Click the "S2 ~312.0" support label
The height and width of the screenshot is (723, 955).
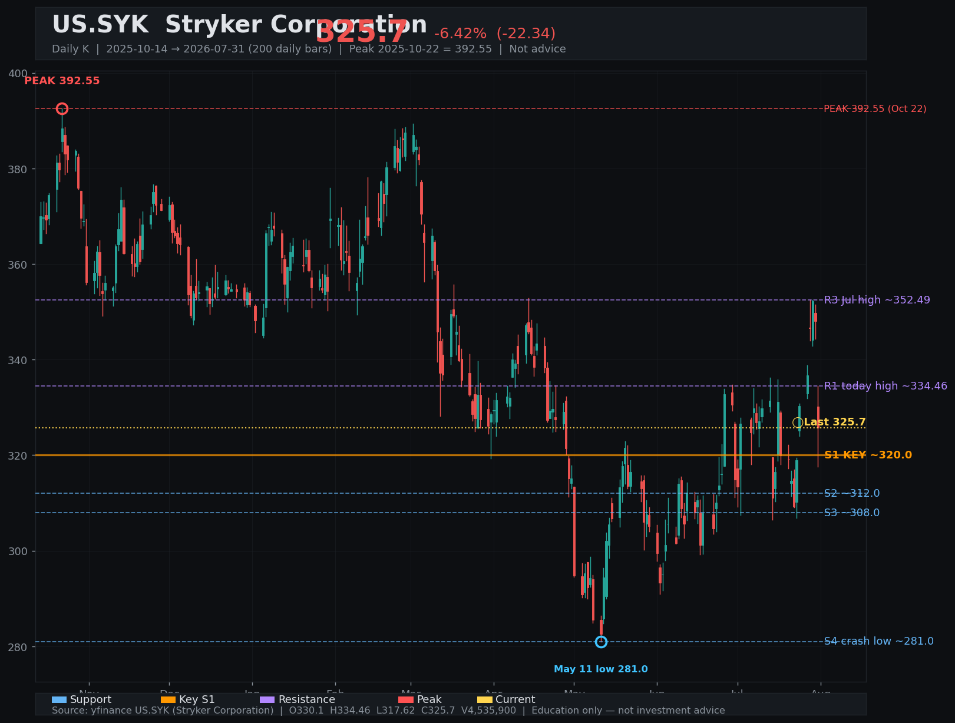tap(852, 493)
